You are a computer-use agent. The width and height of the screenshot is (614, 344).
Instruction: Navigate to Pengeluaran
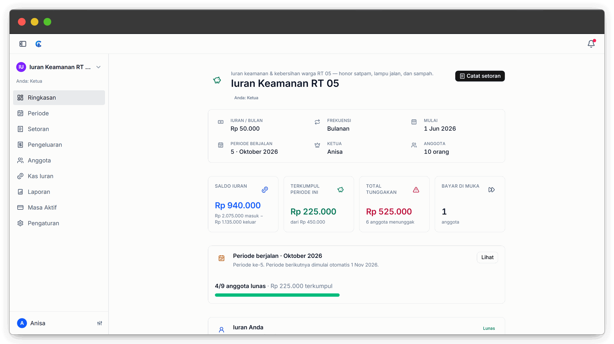[59, 145]
